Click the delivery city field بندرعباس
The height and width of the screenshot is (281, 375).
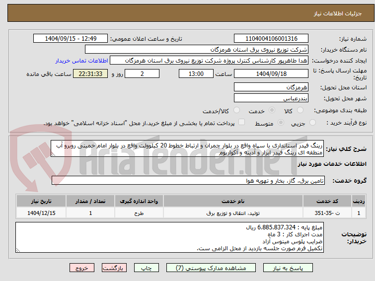point(271,98)
